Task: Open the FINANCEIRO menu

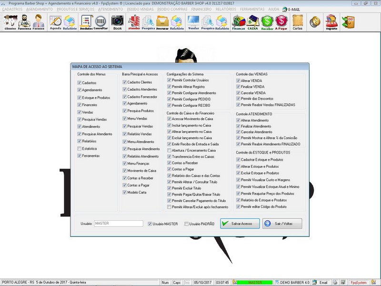Action: [x=211, y=9]
